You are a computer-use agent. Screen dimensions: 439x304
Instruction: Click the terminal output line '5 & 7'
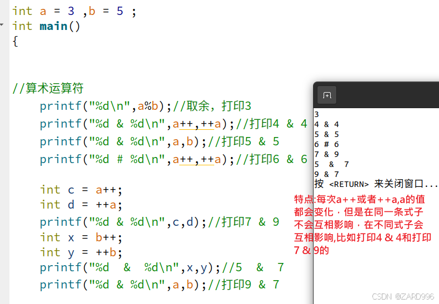331,164
